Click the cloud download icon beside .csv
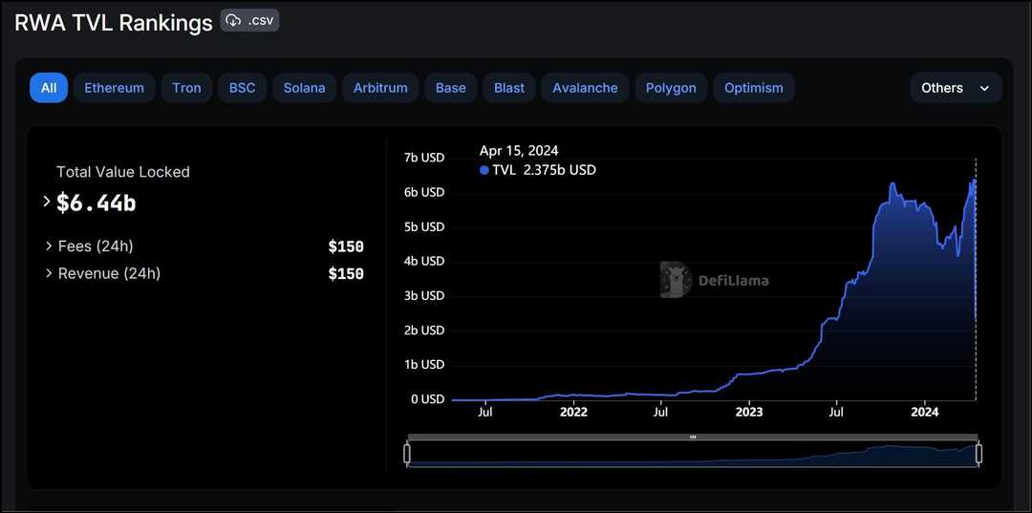The image size is (1032, 513). [233, 20]
